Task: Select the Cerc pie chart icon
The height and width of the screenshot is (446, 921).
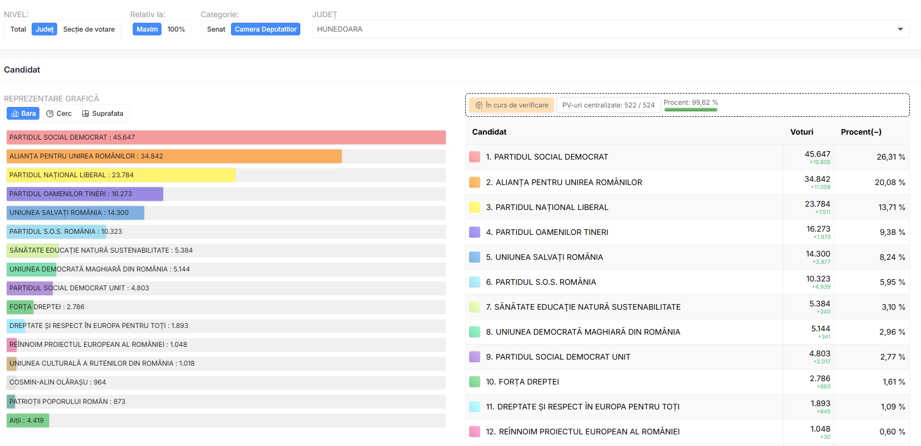Action: pos(50,114)
